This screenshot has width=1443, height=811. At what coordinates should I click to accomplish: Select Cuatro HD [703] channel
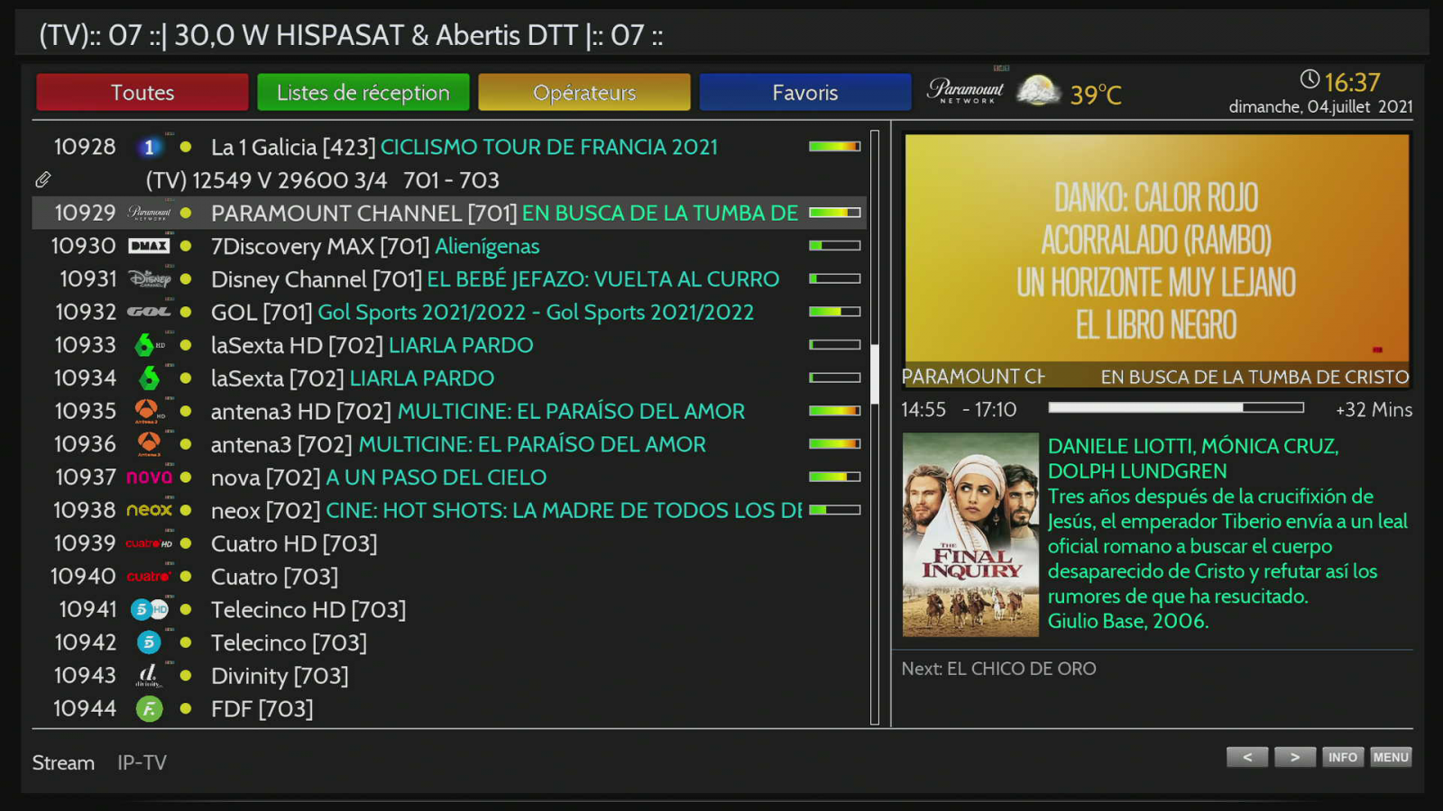click(448, 543)
